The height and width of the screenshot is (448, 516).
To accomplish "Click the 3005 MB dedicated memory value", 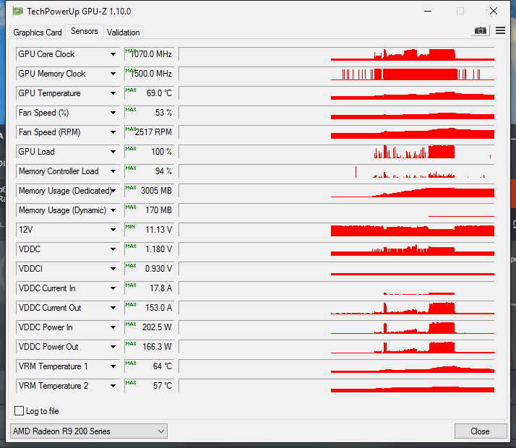I will pyautogui.click(x=149, y=191).
